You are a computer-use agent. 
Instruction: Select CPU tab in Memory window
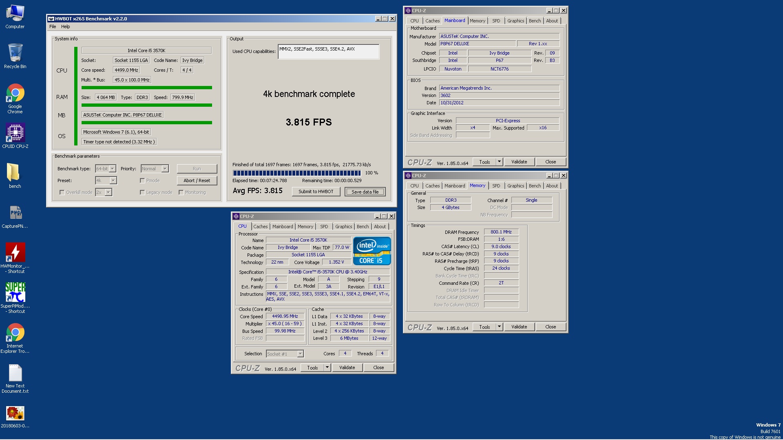(414, 186)
